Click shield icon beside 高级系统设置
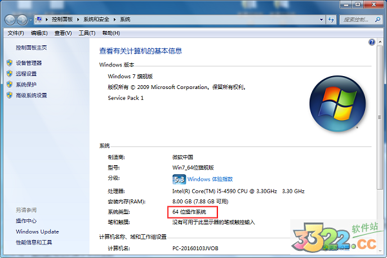The height and width of the screenshot is (258, 387). pyautogui.click(x=10, y=95)
